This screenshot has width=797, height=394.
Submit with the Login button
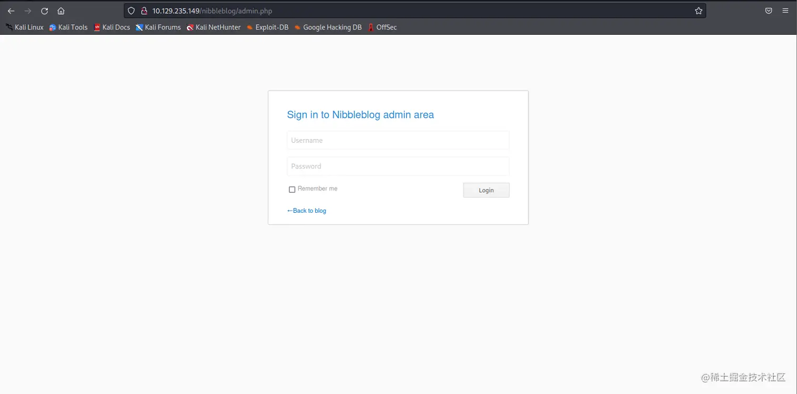click(486, 190)
